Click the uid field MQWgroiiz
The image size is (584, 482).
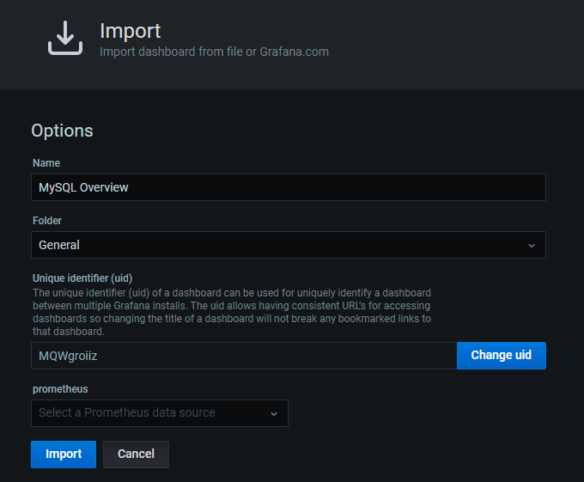[244, 356]
